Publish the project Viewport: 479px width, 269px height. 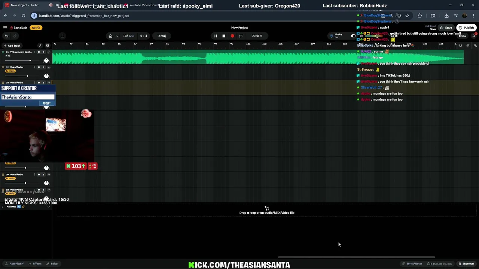pyautogui.click(x=466, y=28)
